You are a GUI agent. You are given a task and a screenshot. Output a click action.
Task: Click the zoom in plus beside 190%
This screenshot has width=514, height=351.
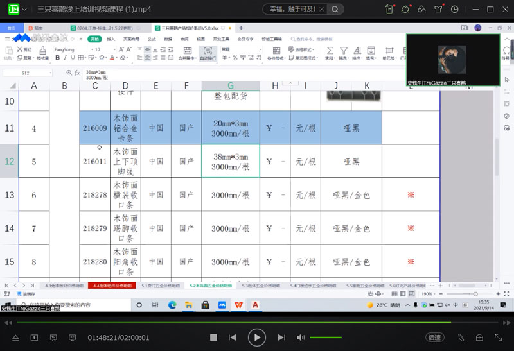498,294
